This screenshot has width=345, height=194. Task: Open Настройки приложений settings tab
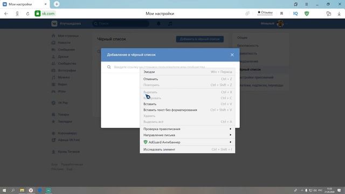tap(257, 78)
